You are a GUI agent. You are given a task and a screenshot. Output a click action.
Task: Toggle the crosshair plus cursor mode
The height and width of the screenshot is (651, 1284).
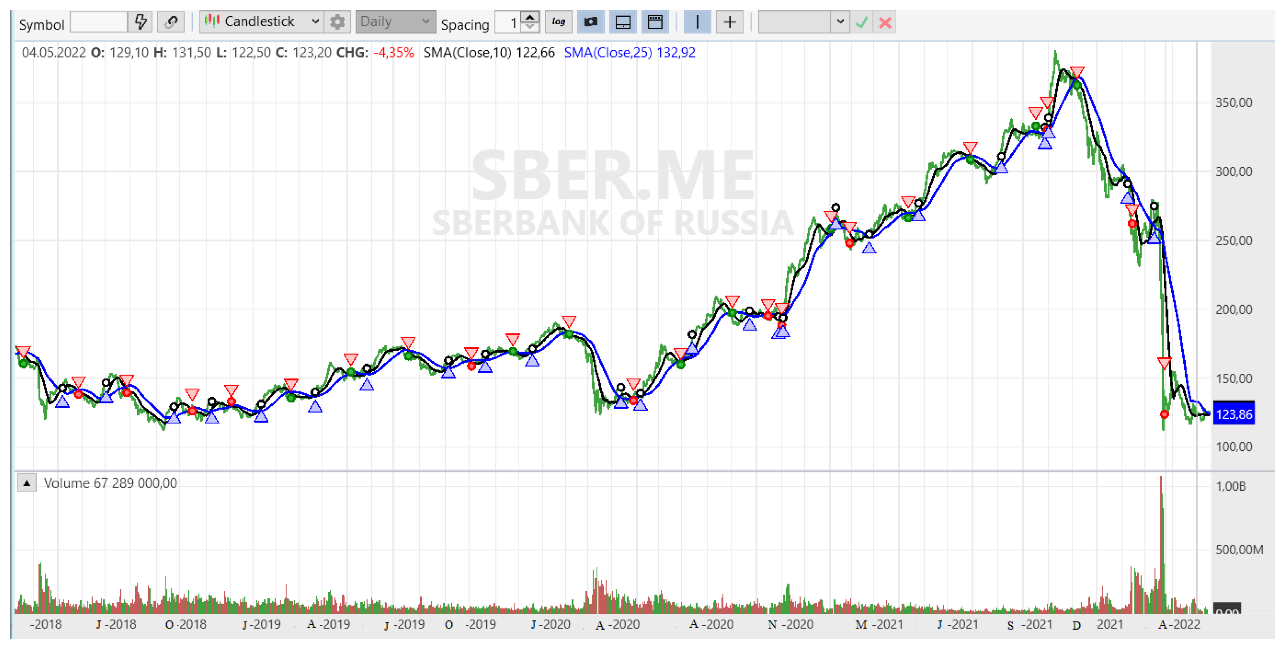[x=729, y=22]
